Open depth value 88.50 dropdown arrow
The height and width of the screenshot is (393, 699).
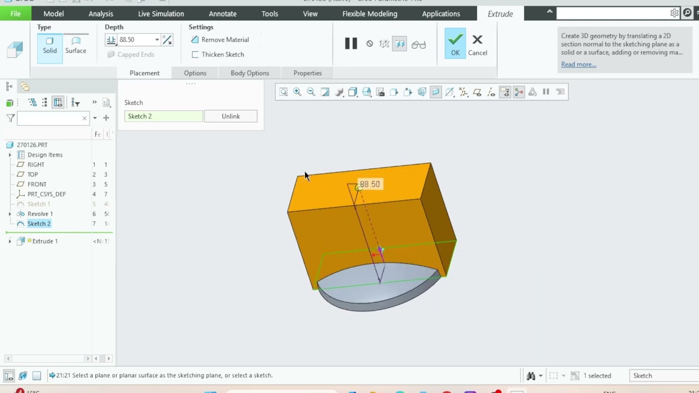coord(157,40)
